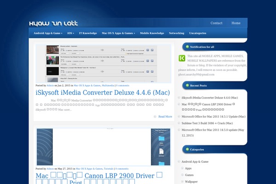Open recent post iSkysoft iMedia Converter Deluxe 4.4.6

coord(210,98)
